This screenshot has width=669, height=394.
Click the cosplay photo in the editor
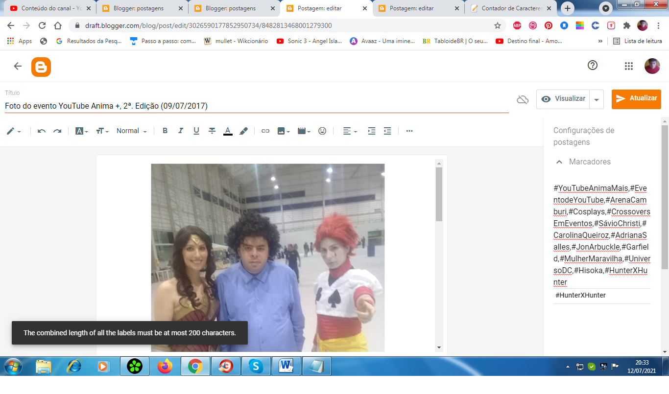(267, 257)
